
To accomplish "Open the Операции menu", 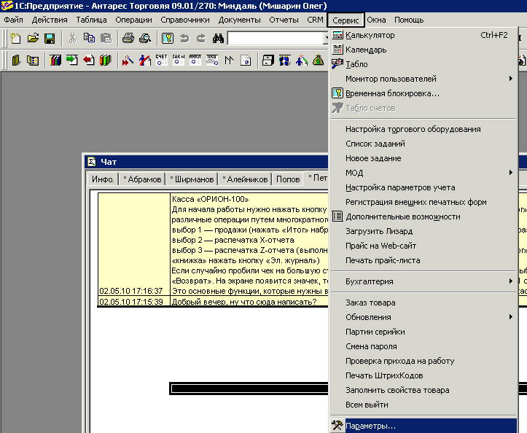I will (x=134, y=20).
